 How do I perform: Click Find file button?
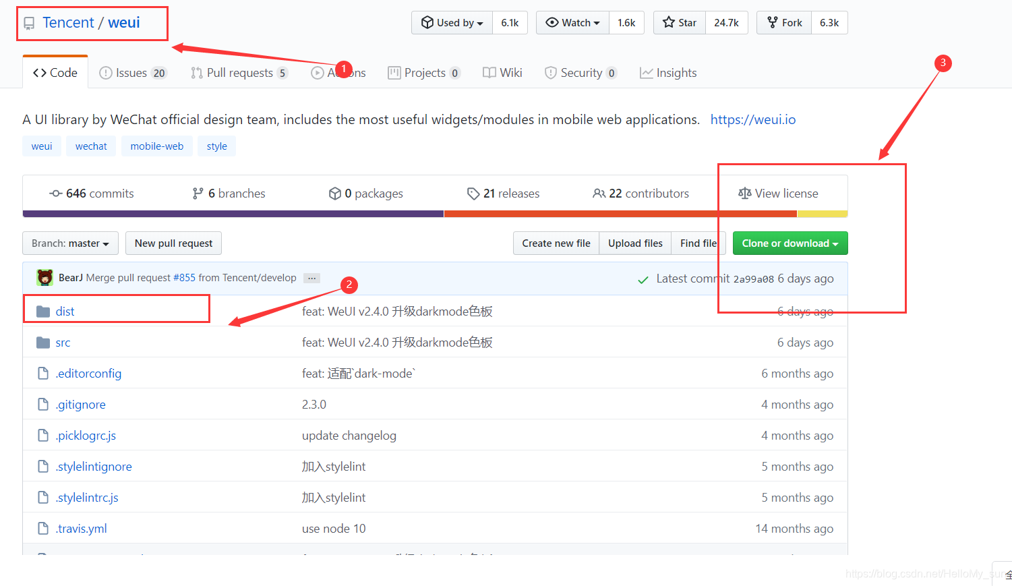coord(698,243)
